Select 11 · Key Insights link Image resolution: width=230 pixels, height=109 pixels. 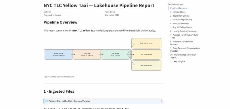pos(178,61)
